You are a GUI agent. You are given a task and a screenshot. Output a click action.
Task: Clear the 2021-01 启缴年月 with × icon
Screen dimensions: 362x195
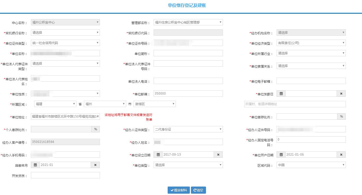[x=95, y=165]
